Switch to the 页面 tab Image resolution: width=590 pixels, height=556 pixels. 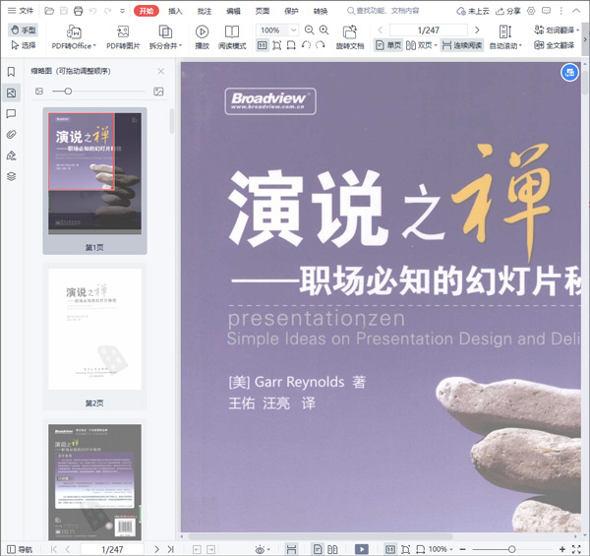[263, 11]
